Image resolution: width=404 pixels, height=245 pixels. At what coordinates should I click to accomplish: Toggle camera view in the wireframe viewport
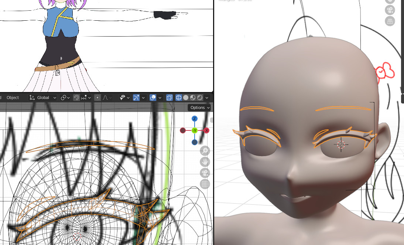tap(205, 173)
